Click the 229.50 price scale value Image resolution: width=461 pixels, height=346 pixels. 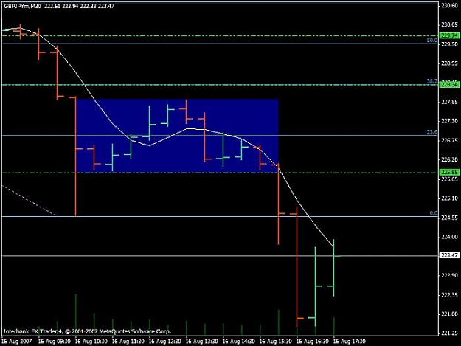[x=449, y=44]
